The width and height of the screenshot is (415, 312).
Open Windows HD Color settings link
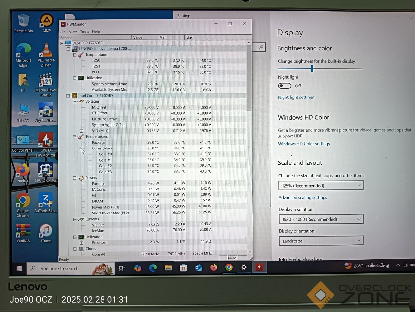click(x=304, y=144)
